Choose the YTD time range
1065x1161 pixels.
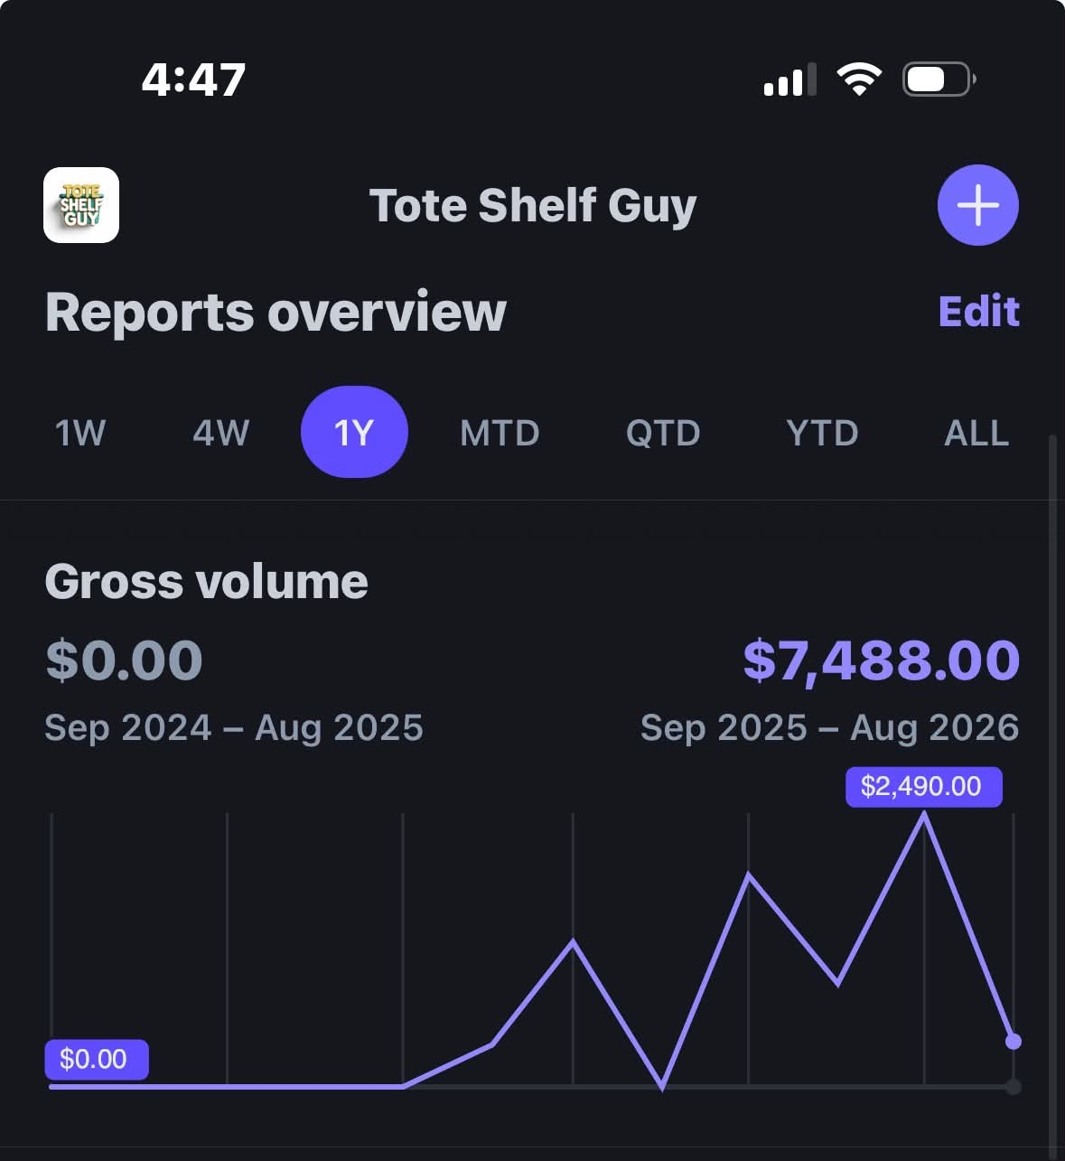tap(822, 433)
